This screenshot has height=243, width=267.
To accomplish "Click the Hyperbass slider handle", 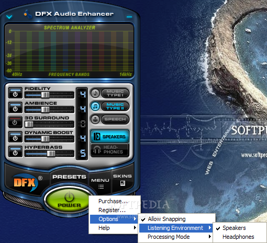I will [x=51, y=153].
